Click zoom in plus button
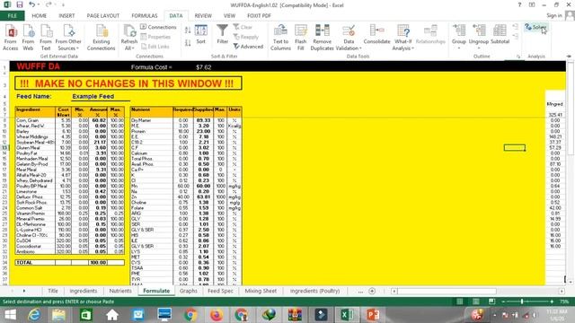The image size is (575, 323). point(552,301)
